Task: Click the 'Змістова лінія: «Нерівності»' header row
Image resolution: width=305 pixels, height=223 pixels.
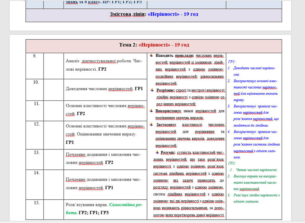Action: tap(154, 15)
